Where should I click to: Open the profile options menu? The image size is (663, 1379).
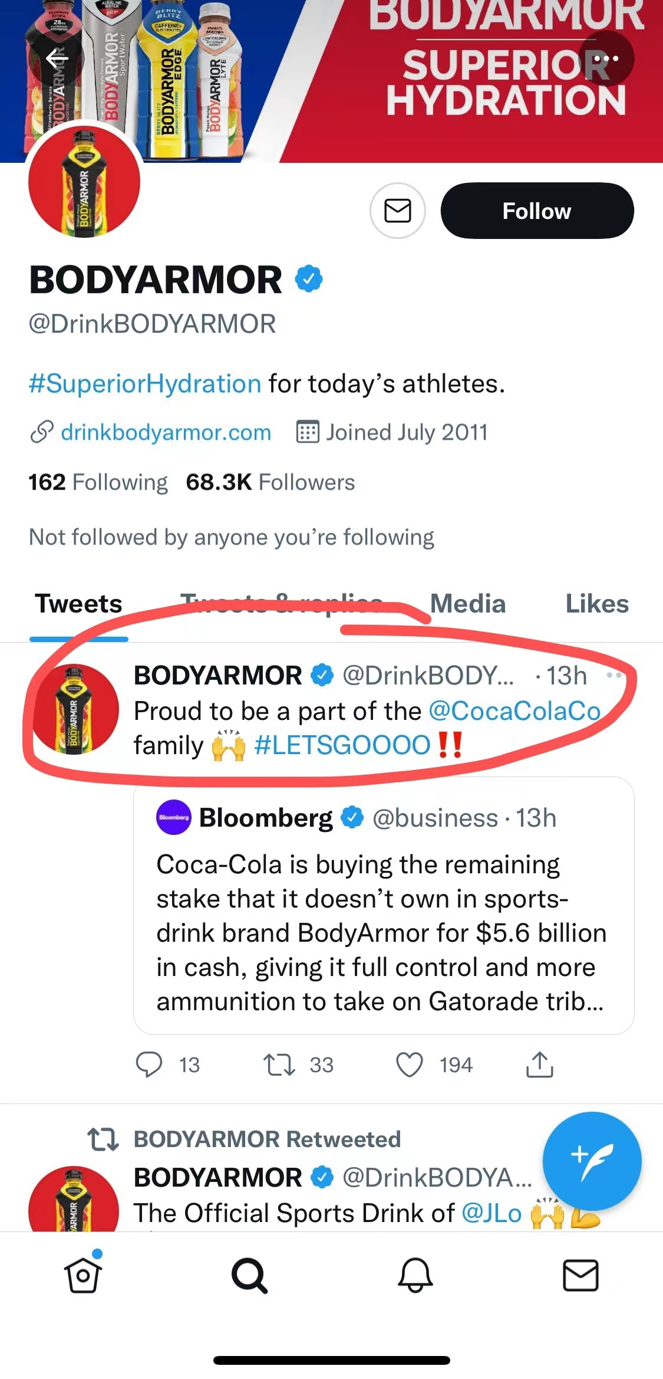click(606, 57)
